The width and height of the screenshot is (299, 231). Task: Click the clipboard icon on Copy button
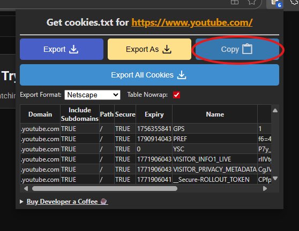(247, 49)
